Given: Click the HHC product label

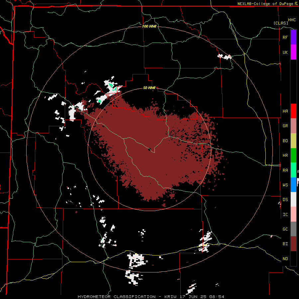Looking at the screenshot, I should point(292,20).
